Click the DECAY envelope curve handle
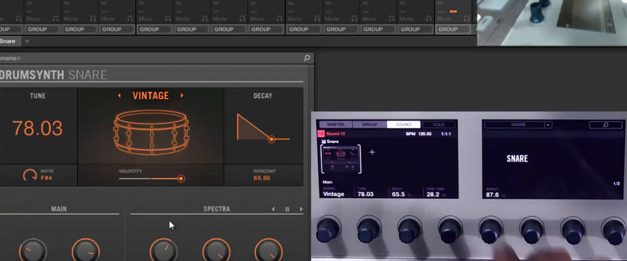627x261 pixels. point(272,139)
